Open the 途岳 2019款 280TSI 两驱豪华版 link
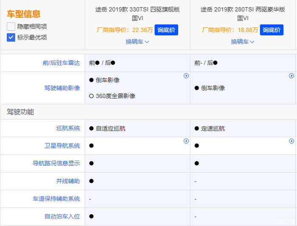Screen dimensions: 297x226 point(243,14)
